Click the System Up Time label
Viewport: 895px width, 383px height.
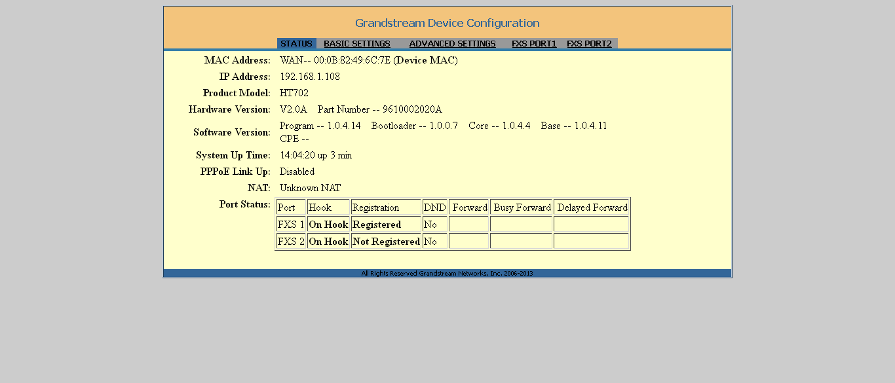click(x=233, y=155)
